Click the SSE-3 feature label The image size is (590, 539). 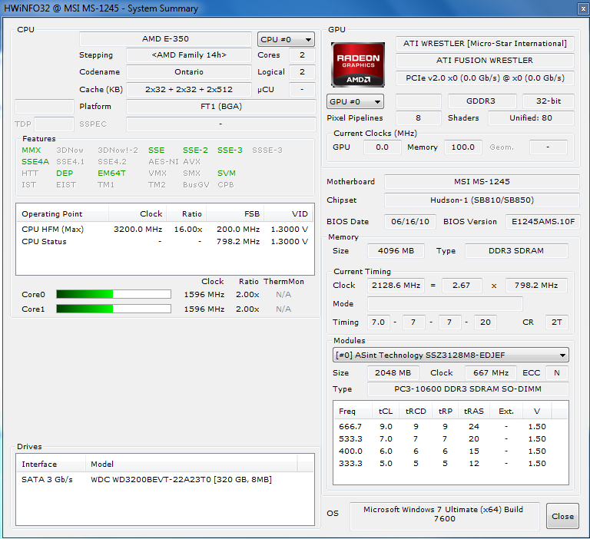coord(230,150)
